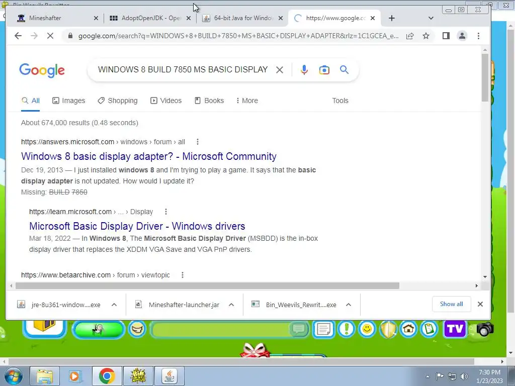This screenshot has width=515, height=386.
Task: Open Microsoft Basic Display Driver result link
Action: click(137, 226)
